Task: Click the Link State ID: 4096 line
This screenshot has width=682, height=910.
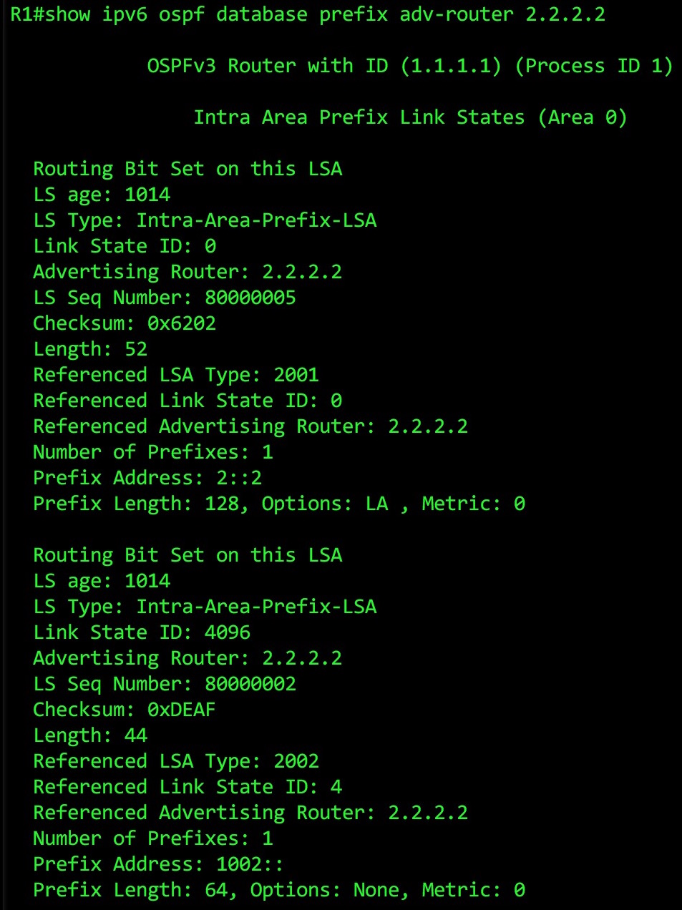Action: 142,632
